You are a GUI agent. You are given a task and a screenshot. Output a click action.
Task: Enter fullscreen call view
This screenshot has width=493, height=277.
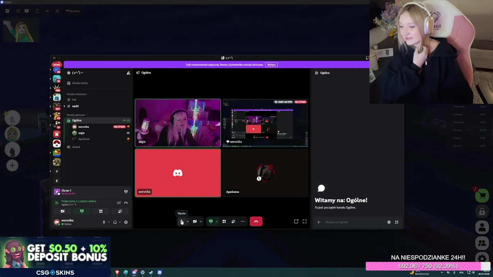tap(305, 222)
